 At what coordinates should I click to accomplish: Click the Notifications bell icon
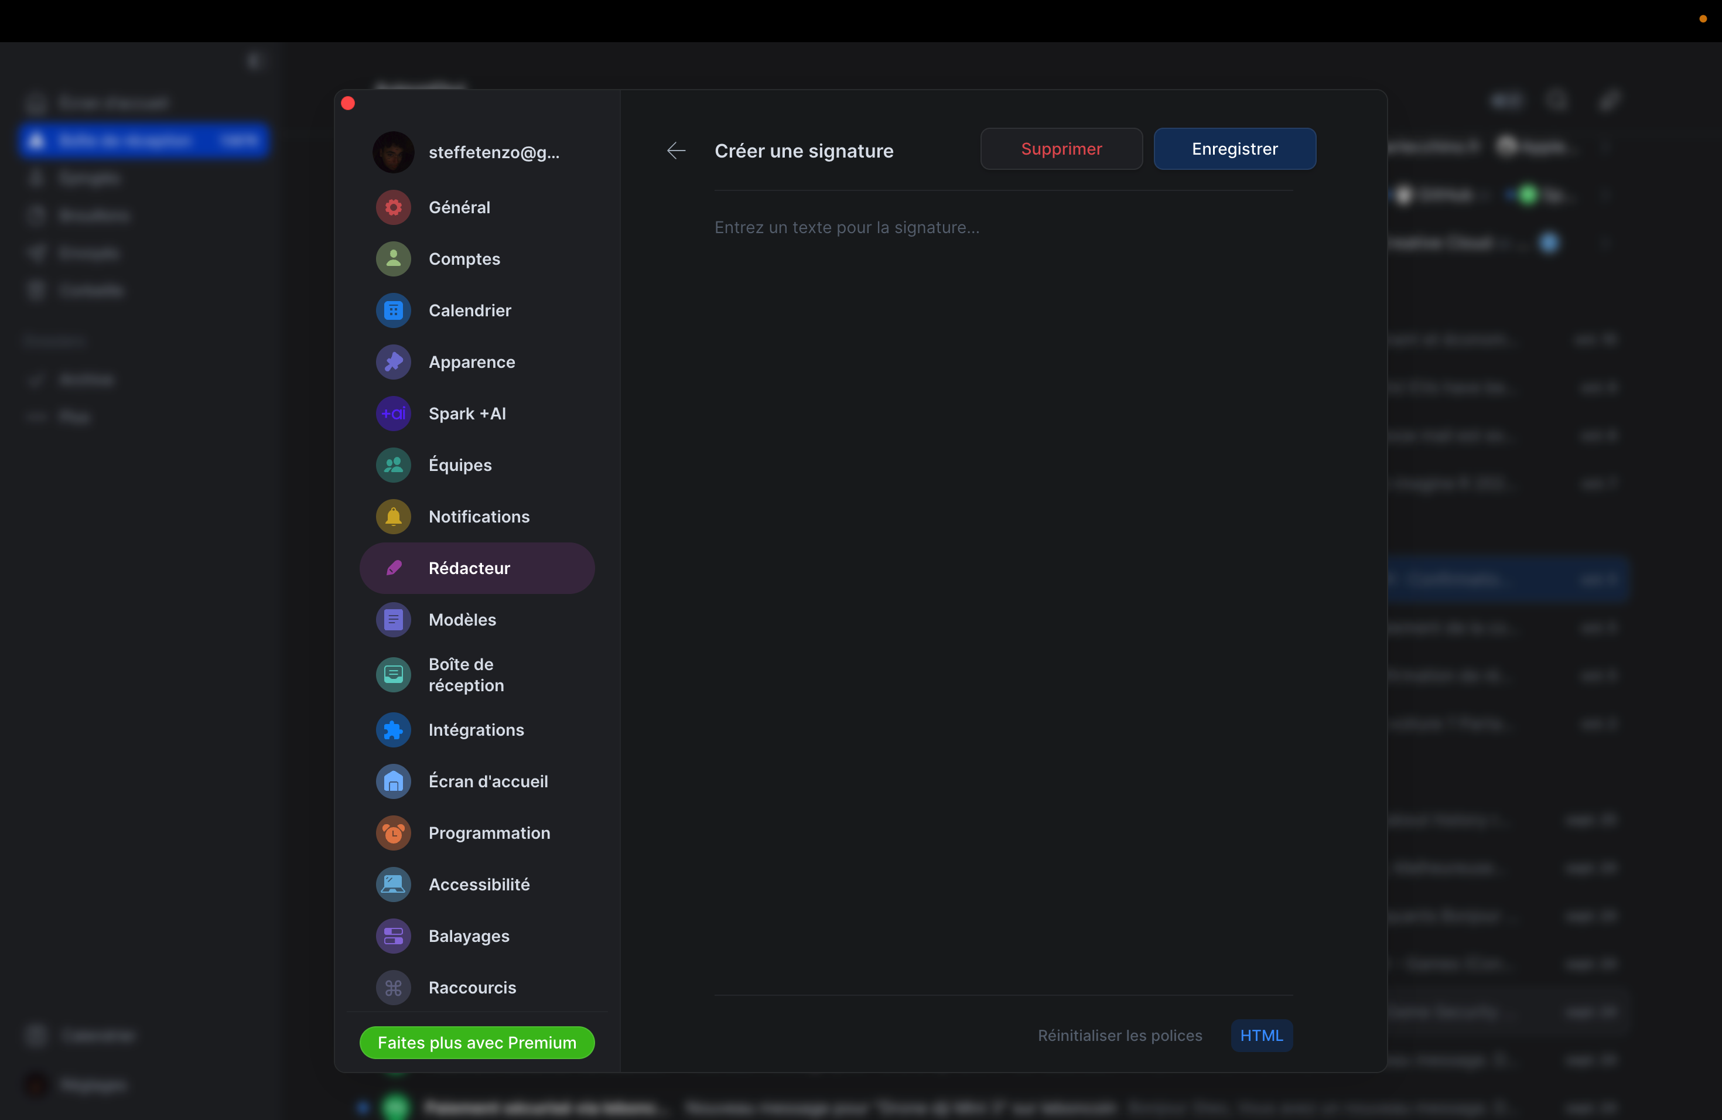coord(393,517)
